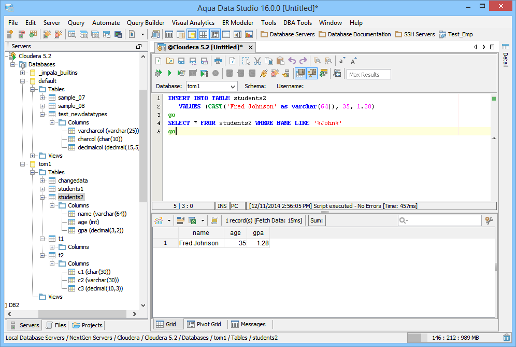Click the Paste clipboard icon
The width and height of the screenshot is (516, 347).
[x=280, y=61]
